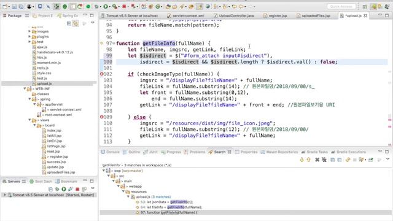
Task: Expand the images folder in Package Explorer
Action: (29, 31)
